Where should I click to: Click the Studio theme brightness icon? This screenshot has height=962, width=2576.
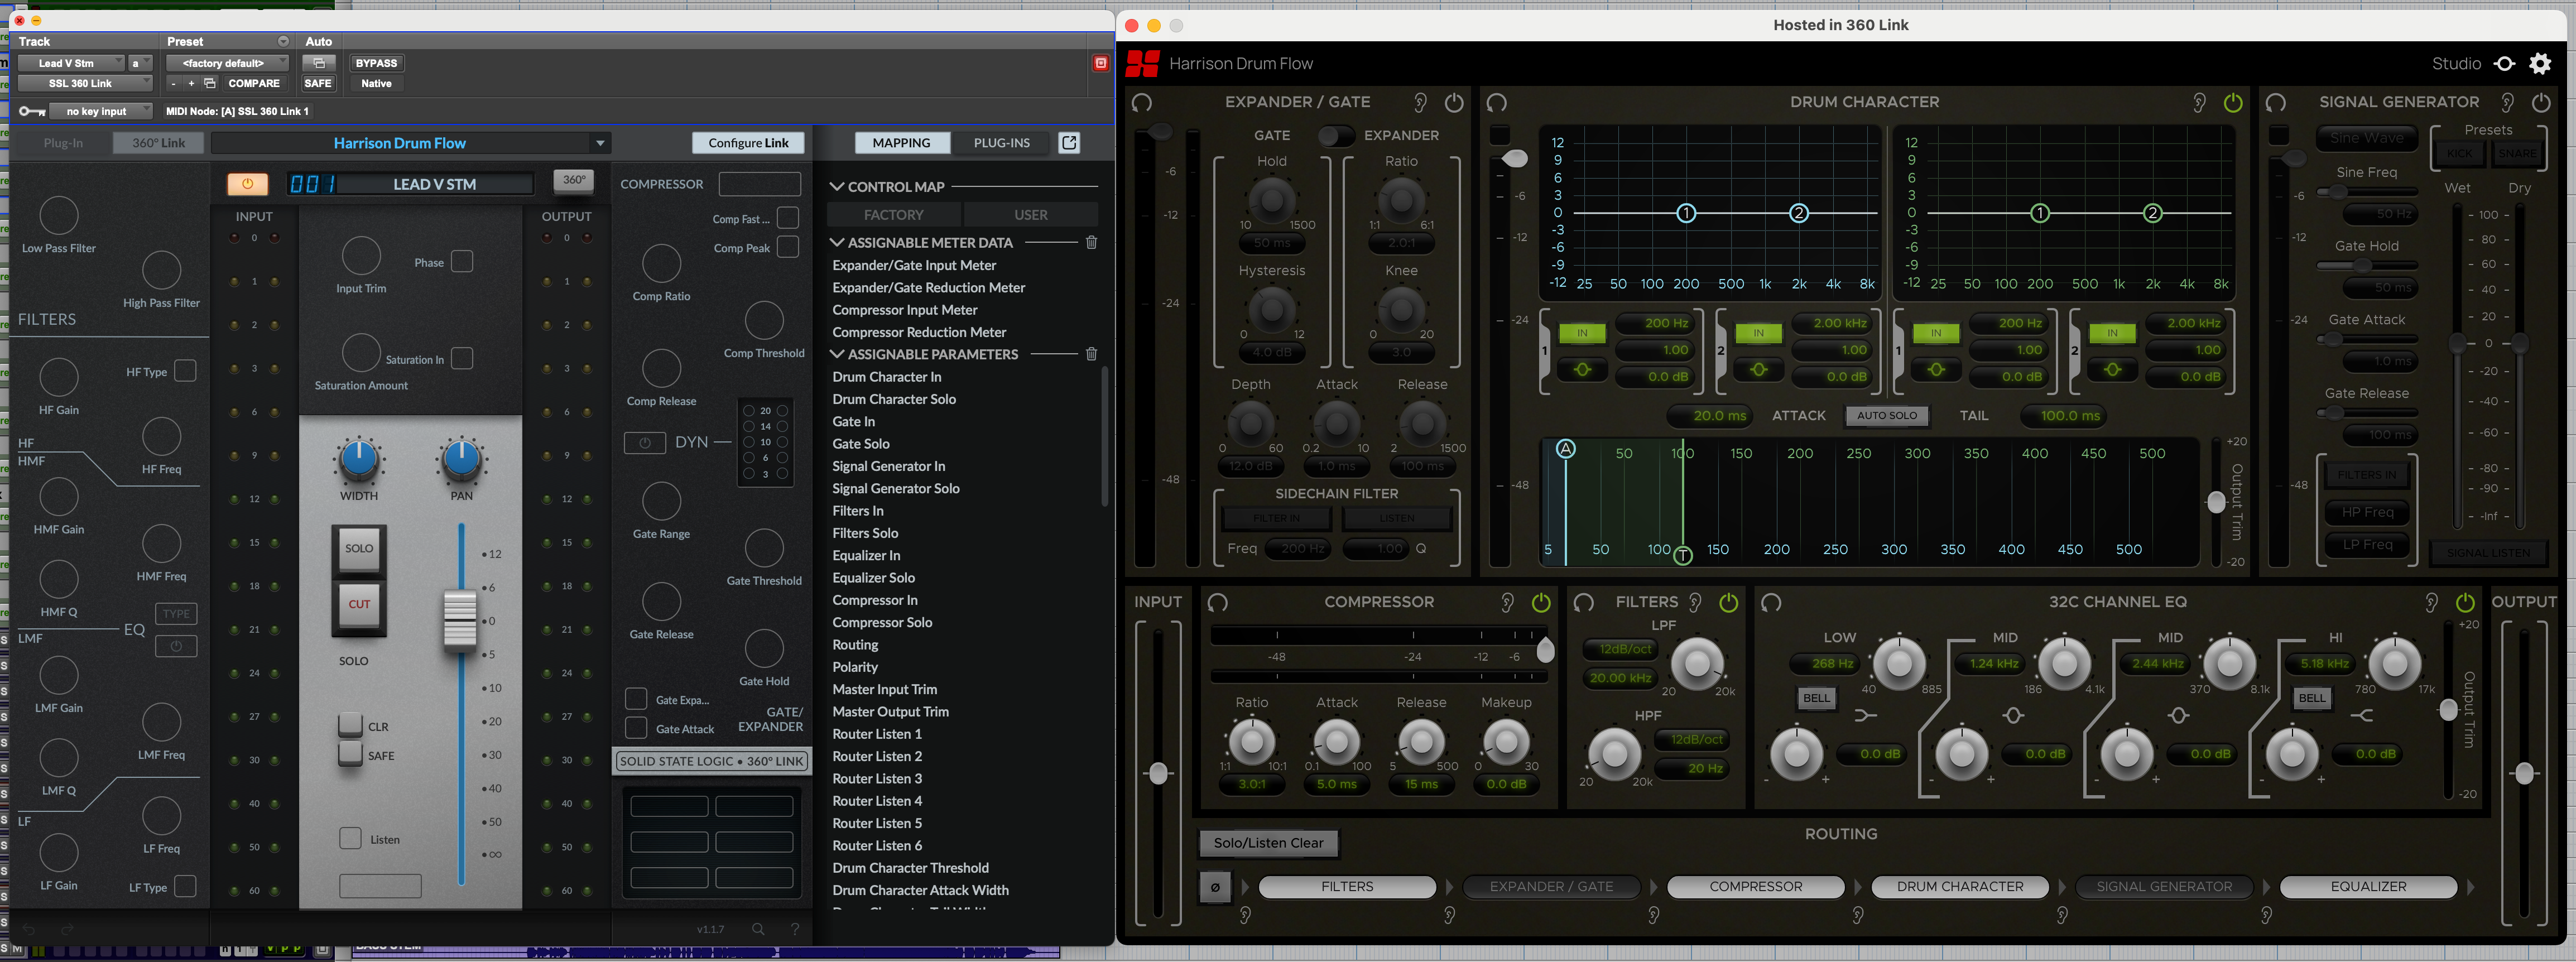2504,64
